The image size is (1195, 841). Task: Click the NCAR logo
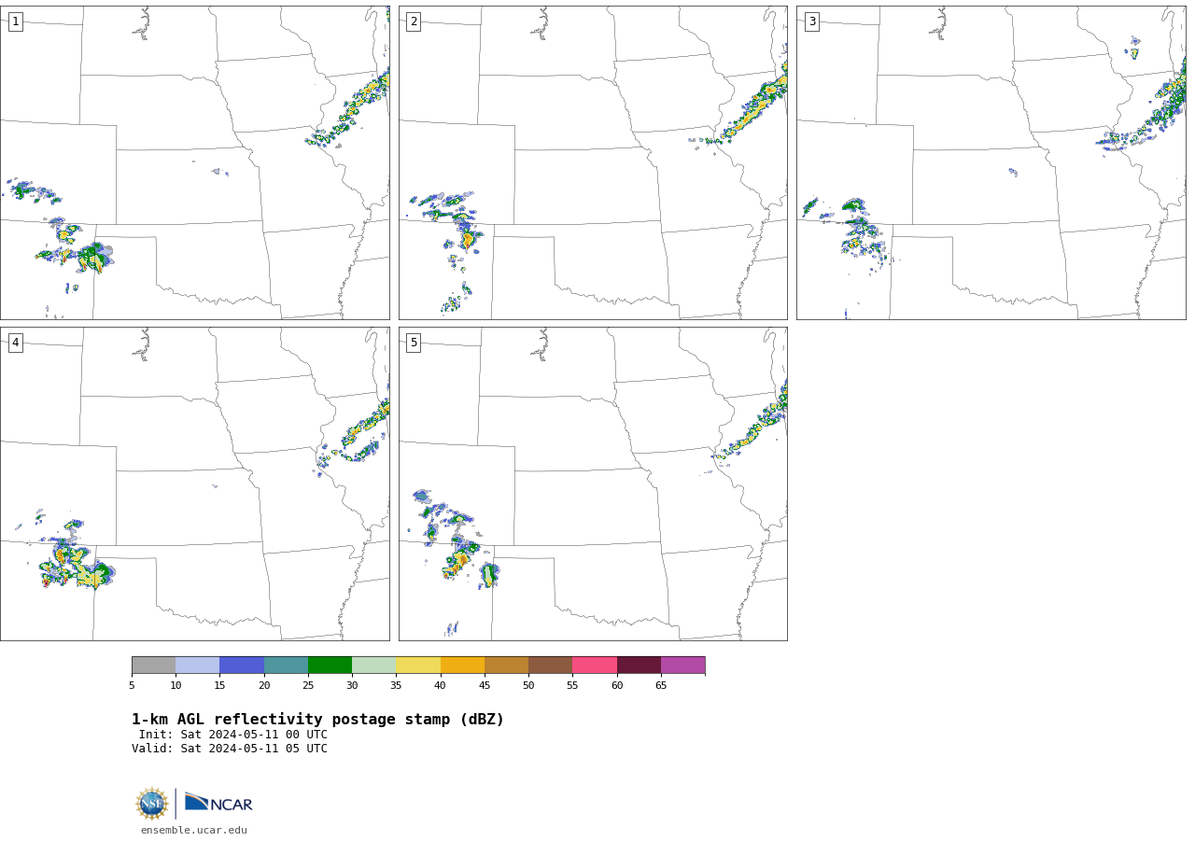(x=218, y=804)
